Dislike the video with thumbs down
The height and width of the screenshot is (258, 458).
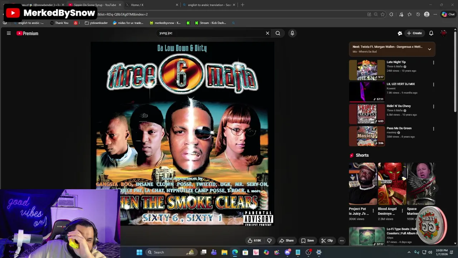point(269,240)
